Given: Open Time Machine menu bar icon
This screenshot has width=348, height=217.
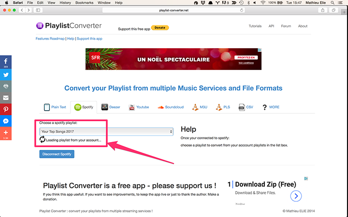Looking at the screenshot, I should [241, 3].
